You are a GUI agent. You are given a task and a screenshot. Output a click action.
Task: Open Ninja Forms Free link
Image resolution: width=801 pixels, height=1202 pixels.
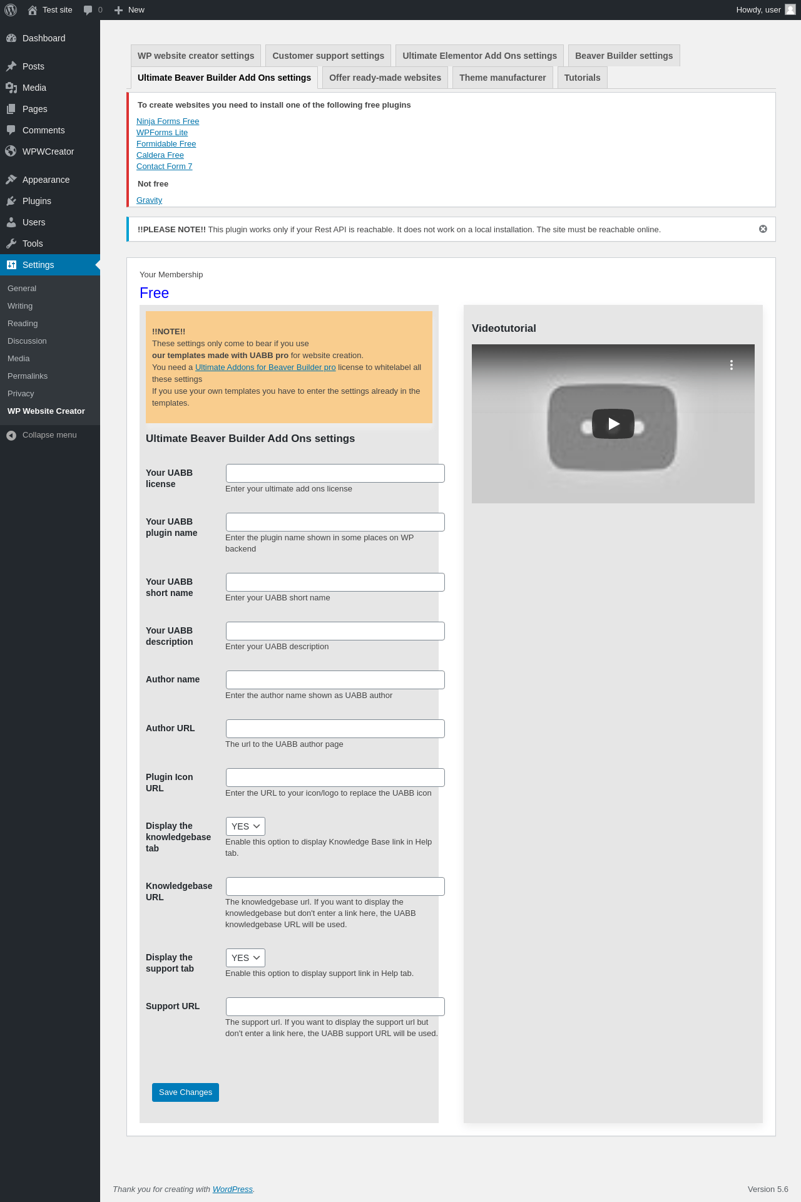(x=168, y=121)
